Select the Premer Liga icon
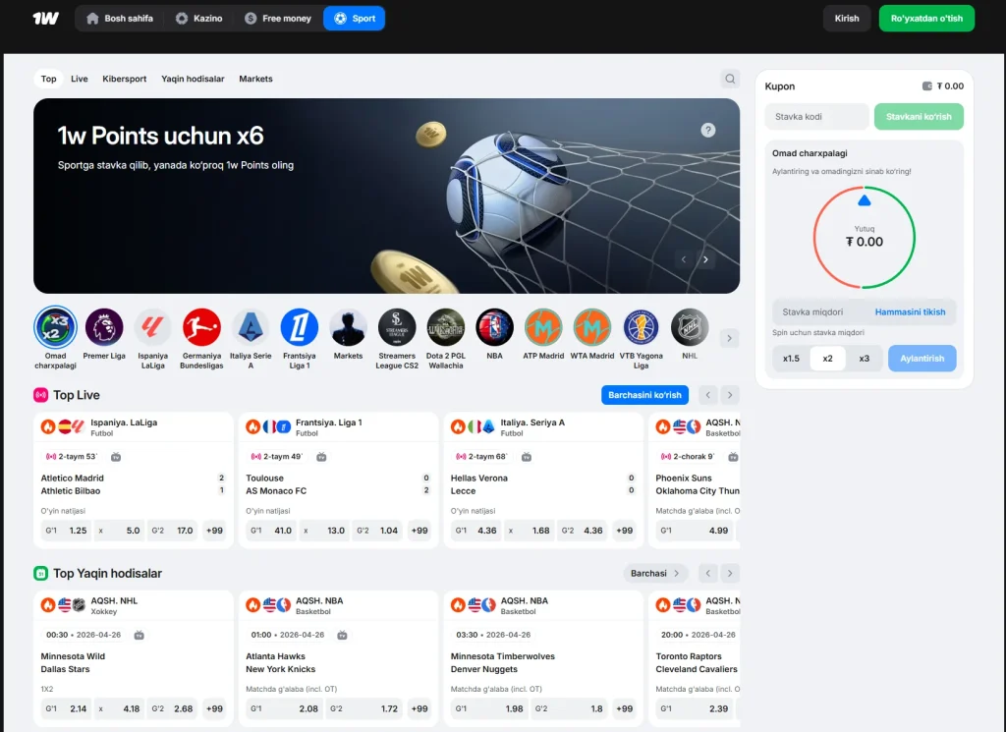The height and width of the screenshot is (732, 1006). (104, 327)
